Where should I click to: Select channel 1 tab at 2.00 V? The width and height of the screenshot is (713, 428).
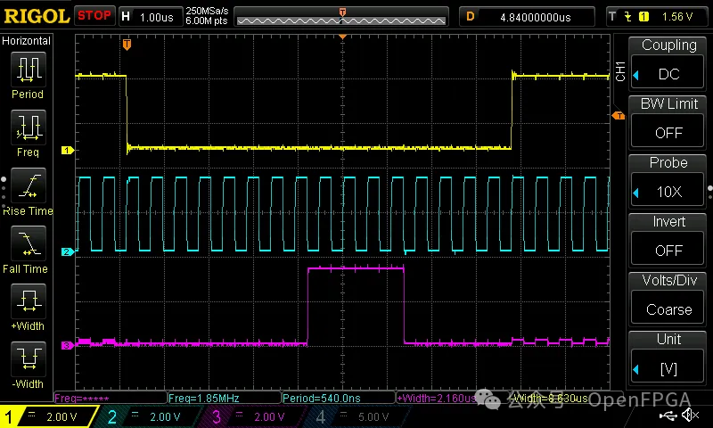[48, 416]
